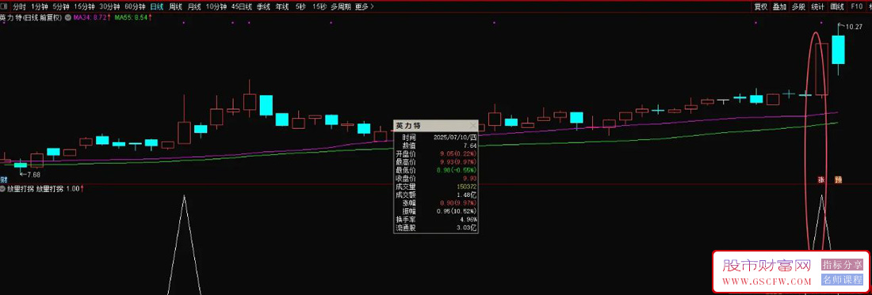Image resolution: width=872 pixels, height=295 pixels.
Task: Click the 换手率 4.96% row
Action: click(436, 220)
